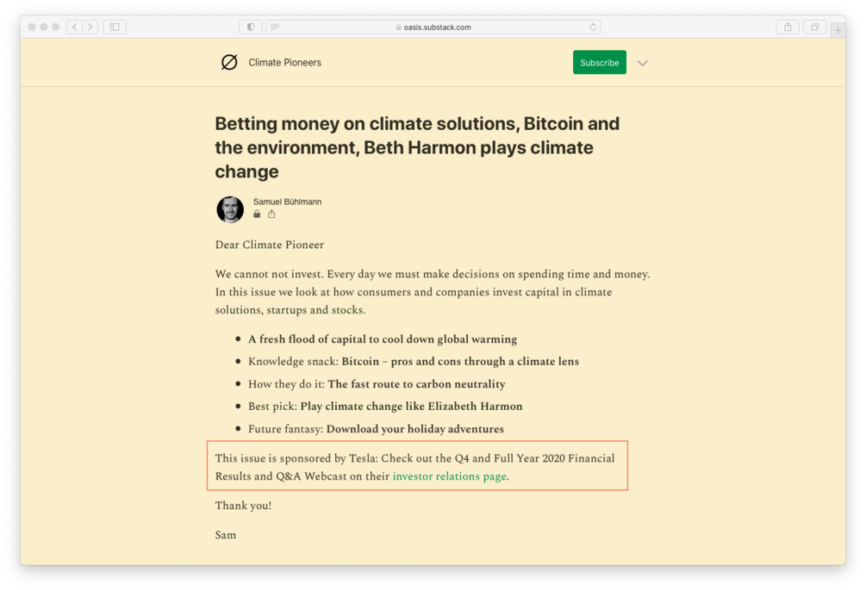Click the Safari back button
The image size is (866, 590).
pyautogui.click(x=75, y=27)
